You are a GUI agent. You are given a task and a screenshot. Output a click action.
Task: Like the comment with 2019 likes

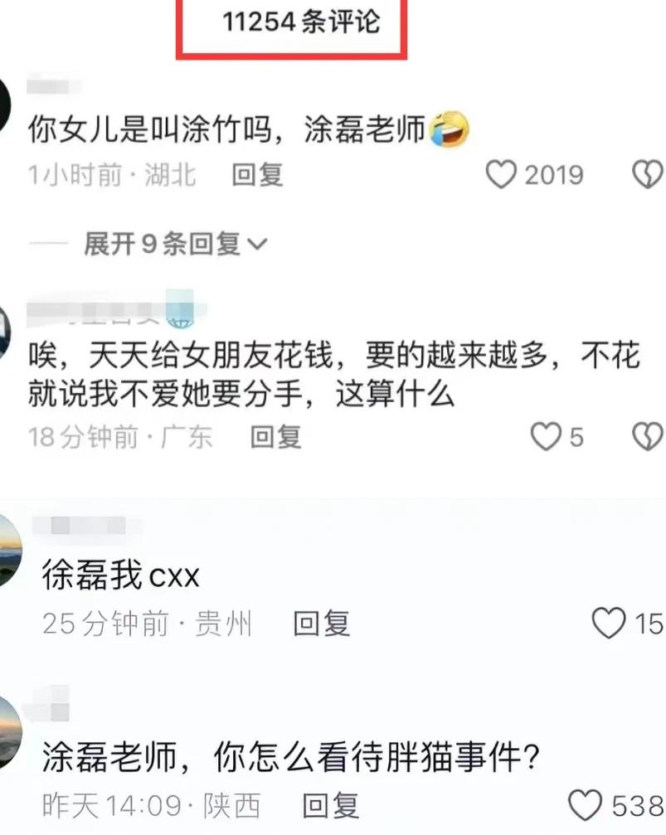tap(501, 175)
